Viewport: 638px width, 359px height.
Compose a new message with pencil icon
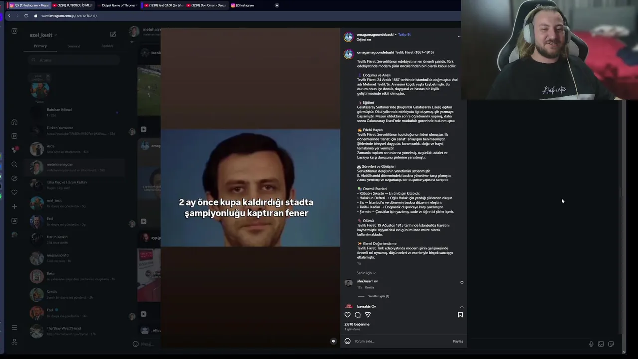coord(113,34)
